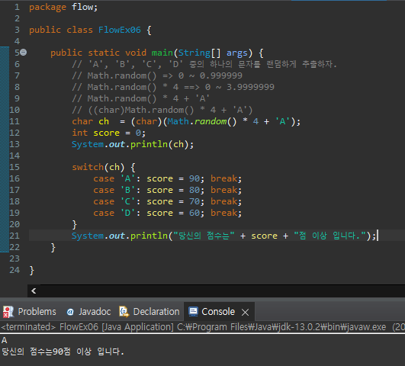Collapse the main method fold marker
Viewport: 405px width, 366px height.
[23, 53]
